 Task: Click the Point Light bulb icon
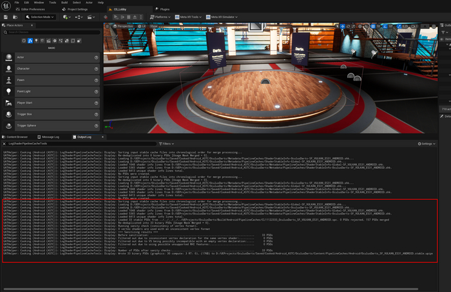tap(8, 92)
